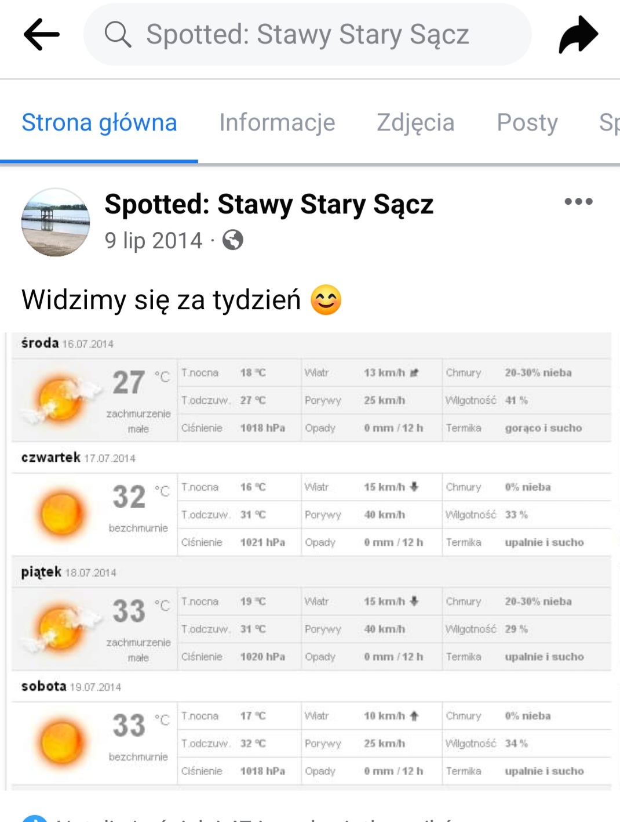Switch to the Strona główna tab
620x822 pixels.
99,123
